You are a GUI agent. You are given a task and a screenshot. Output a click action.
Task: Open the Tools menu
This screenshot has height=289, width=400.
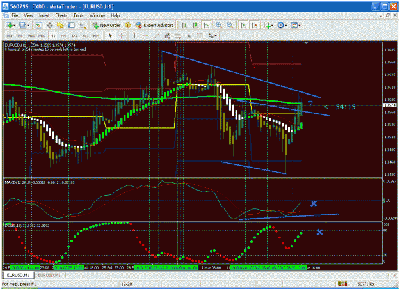[78, 15]
